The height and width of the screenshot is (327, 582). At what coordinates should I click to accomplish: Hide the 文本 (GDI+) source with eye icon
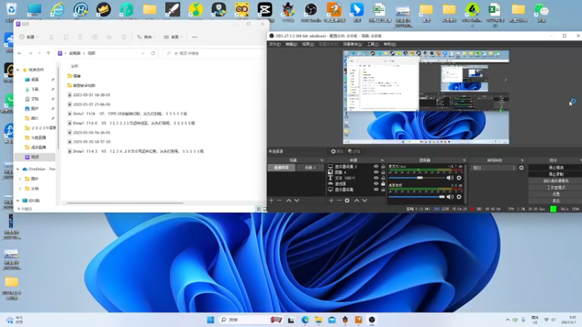pyautogui.click(x=376, y=178)
